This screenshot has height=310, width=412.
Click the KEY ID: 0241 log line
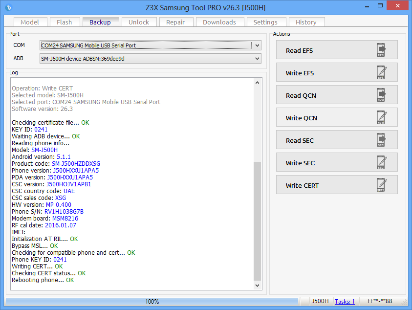click(30, 130)
